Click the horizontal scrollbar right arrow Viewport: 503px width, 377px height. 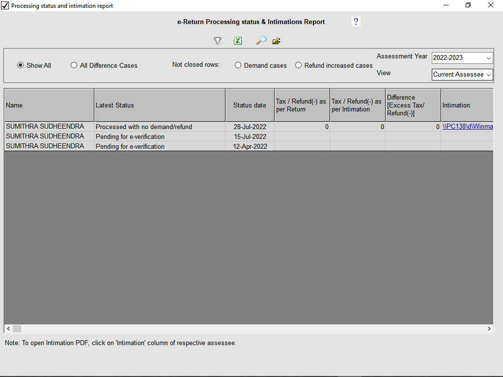tap(489, 329)
